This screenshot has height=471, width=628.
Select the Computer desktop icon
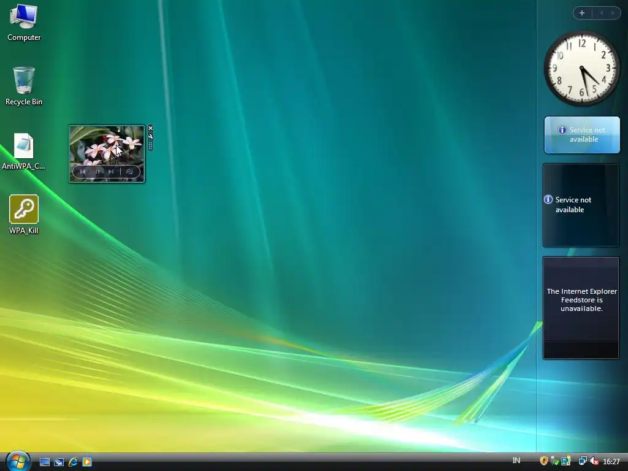[24, 23]
